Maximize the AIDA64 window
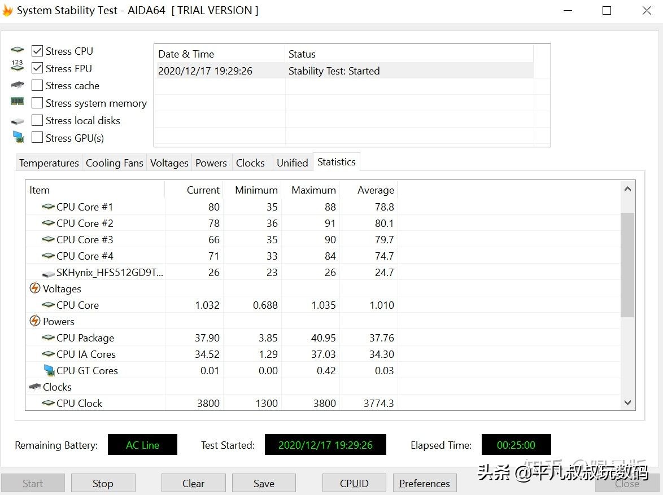Screen dimensions: 663x495 pyautogui.click(x=607, y=11)
